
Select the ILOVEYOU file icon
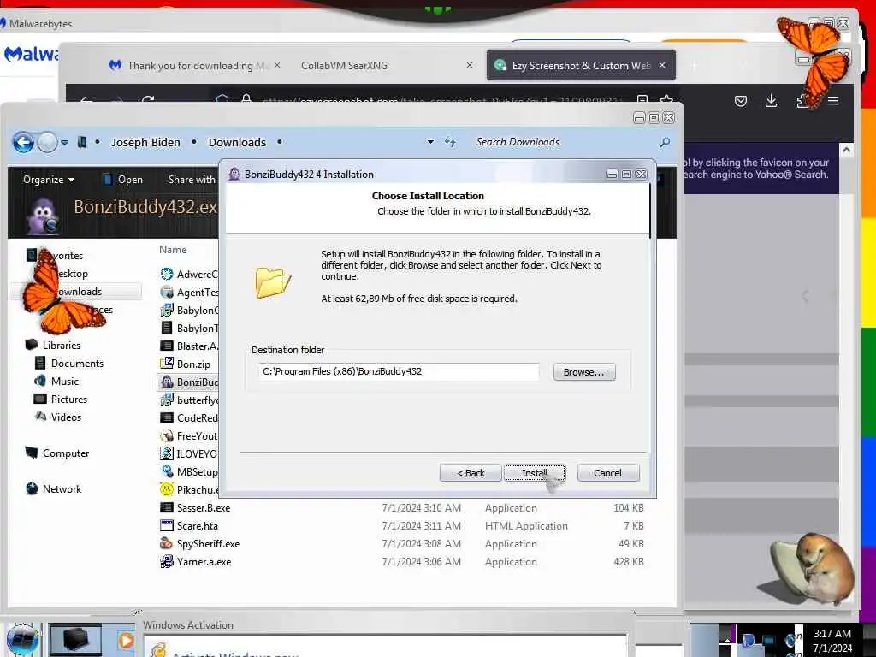(167, 453)
